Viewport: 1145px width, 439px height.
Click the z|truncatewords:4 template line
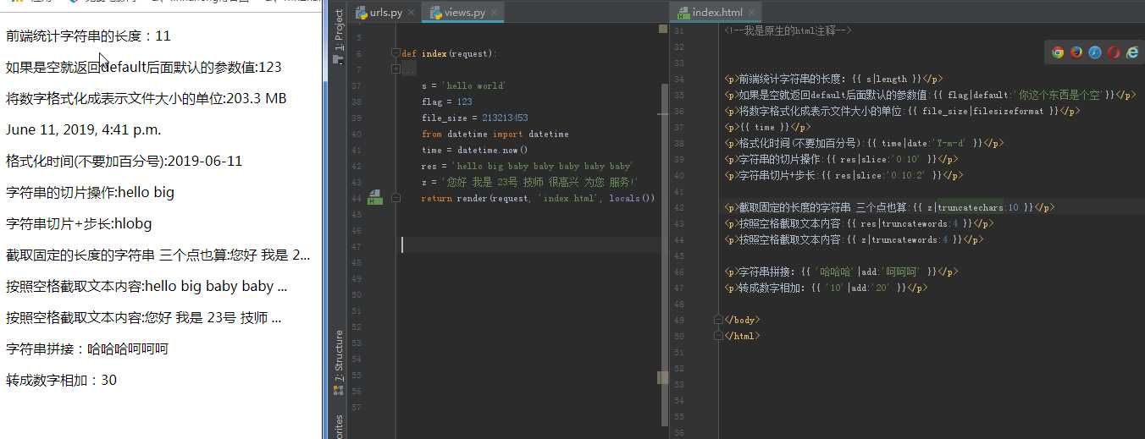855,239
